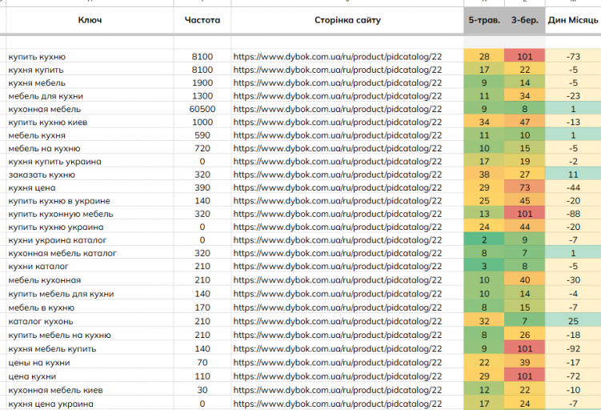Select the keyword cell заказать кухню
Viewport: 601px width, 410px height.
pyautogui.click(x=42, y=175)
